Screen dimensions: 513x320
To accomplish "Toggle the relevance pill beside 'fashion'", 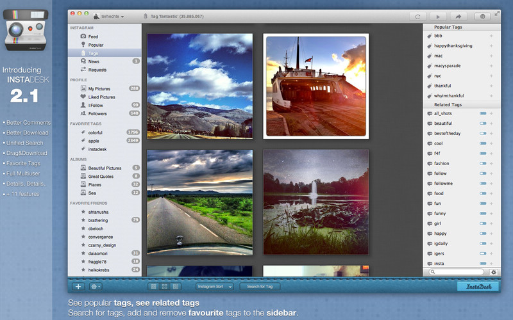I will click(x=483, y=163).
